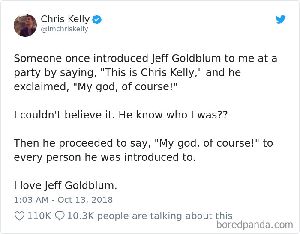Click the "I love Jeff Goldblum." line
Image resolution: width=300 pixels, height=234 pixels.
point(65,185)
